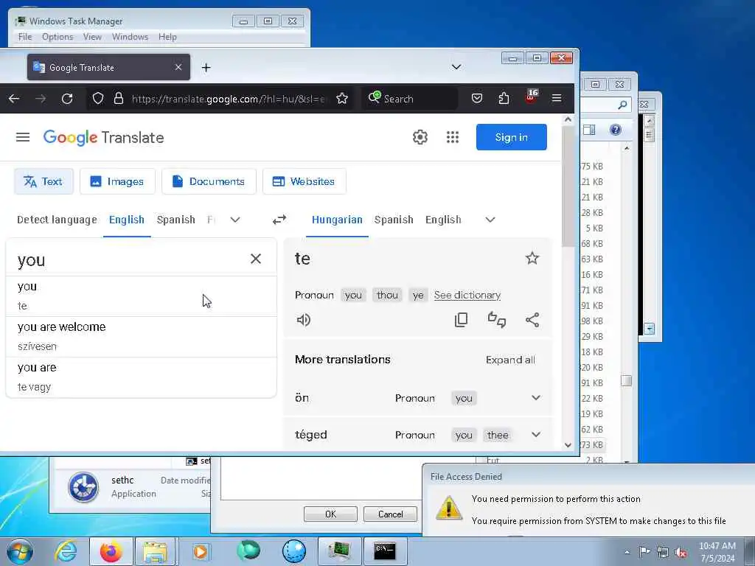The image size is (755, 566).
Task: Open the Windows Start menu
Action: pos(20,551)
